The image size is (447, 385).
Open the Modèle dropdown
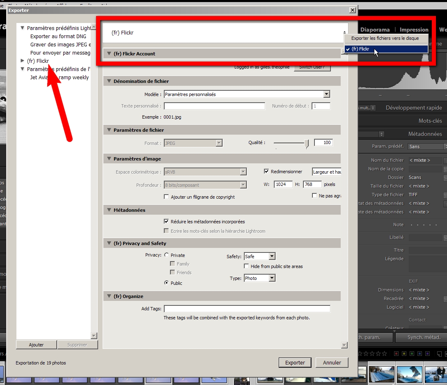click(327, 94)
